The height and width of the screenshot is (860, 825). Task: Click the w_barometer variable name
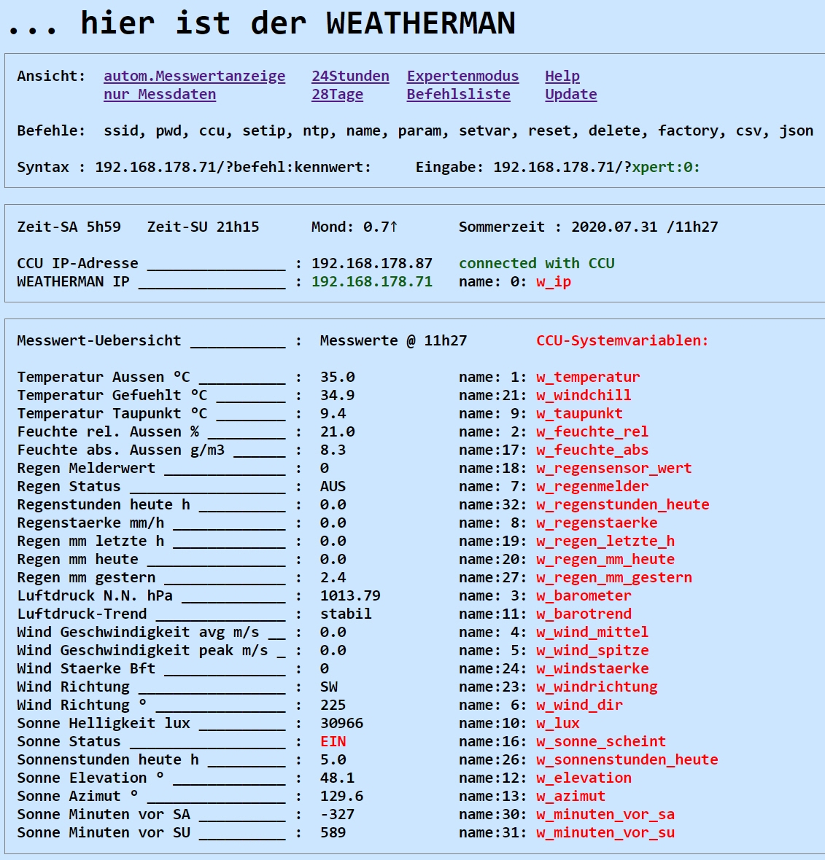[584, 595]
